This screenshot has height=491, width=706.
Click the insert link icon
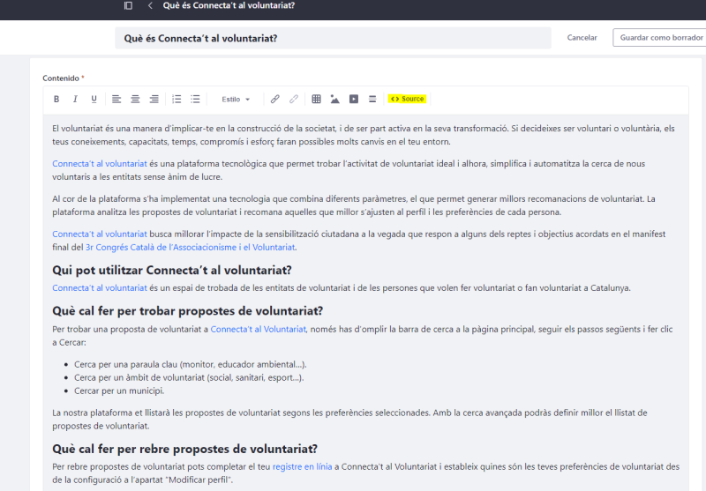tap(274, 99)
